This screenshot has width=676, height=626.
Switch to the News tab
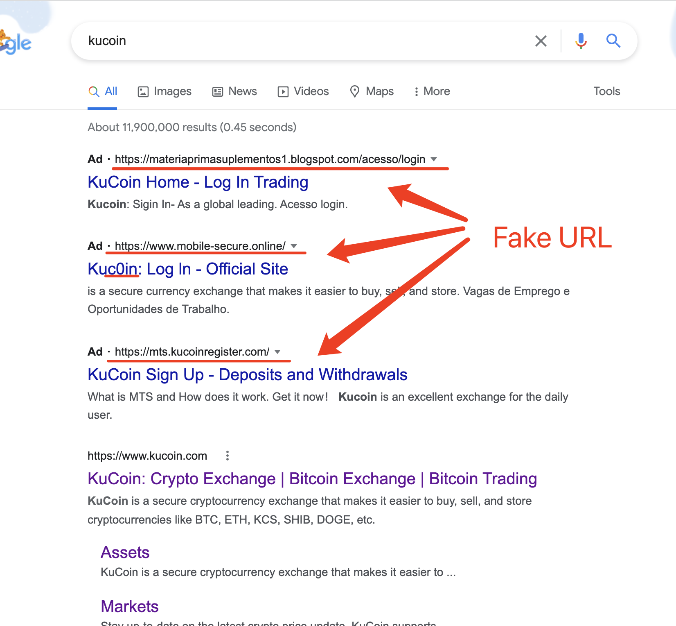click(x=234, y=91)
